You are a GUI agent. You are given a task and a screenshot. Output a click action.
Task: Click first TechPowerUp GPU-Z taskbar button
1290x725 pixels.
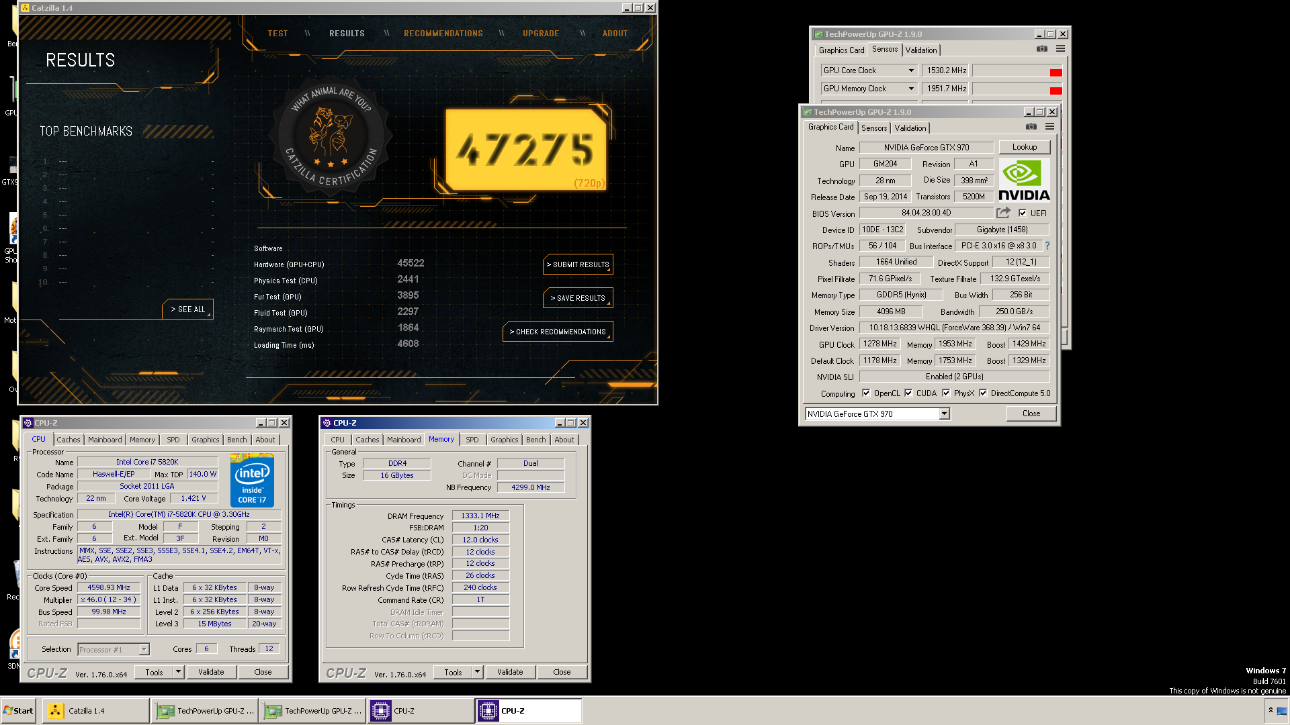[205, 711]
